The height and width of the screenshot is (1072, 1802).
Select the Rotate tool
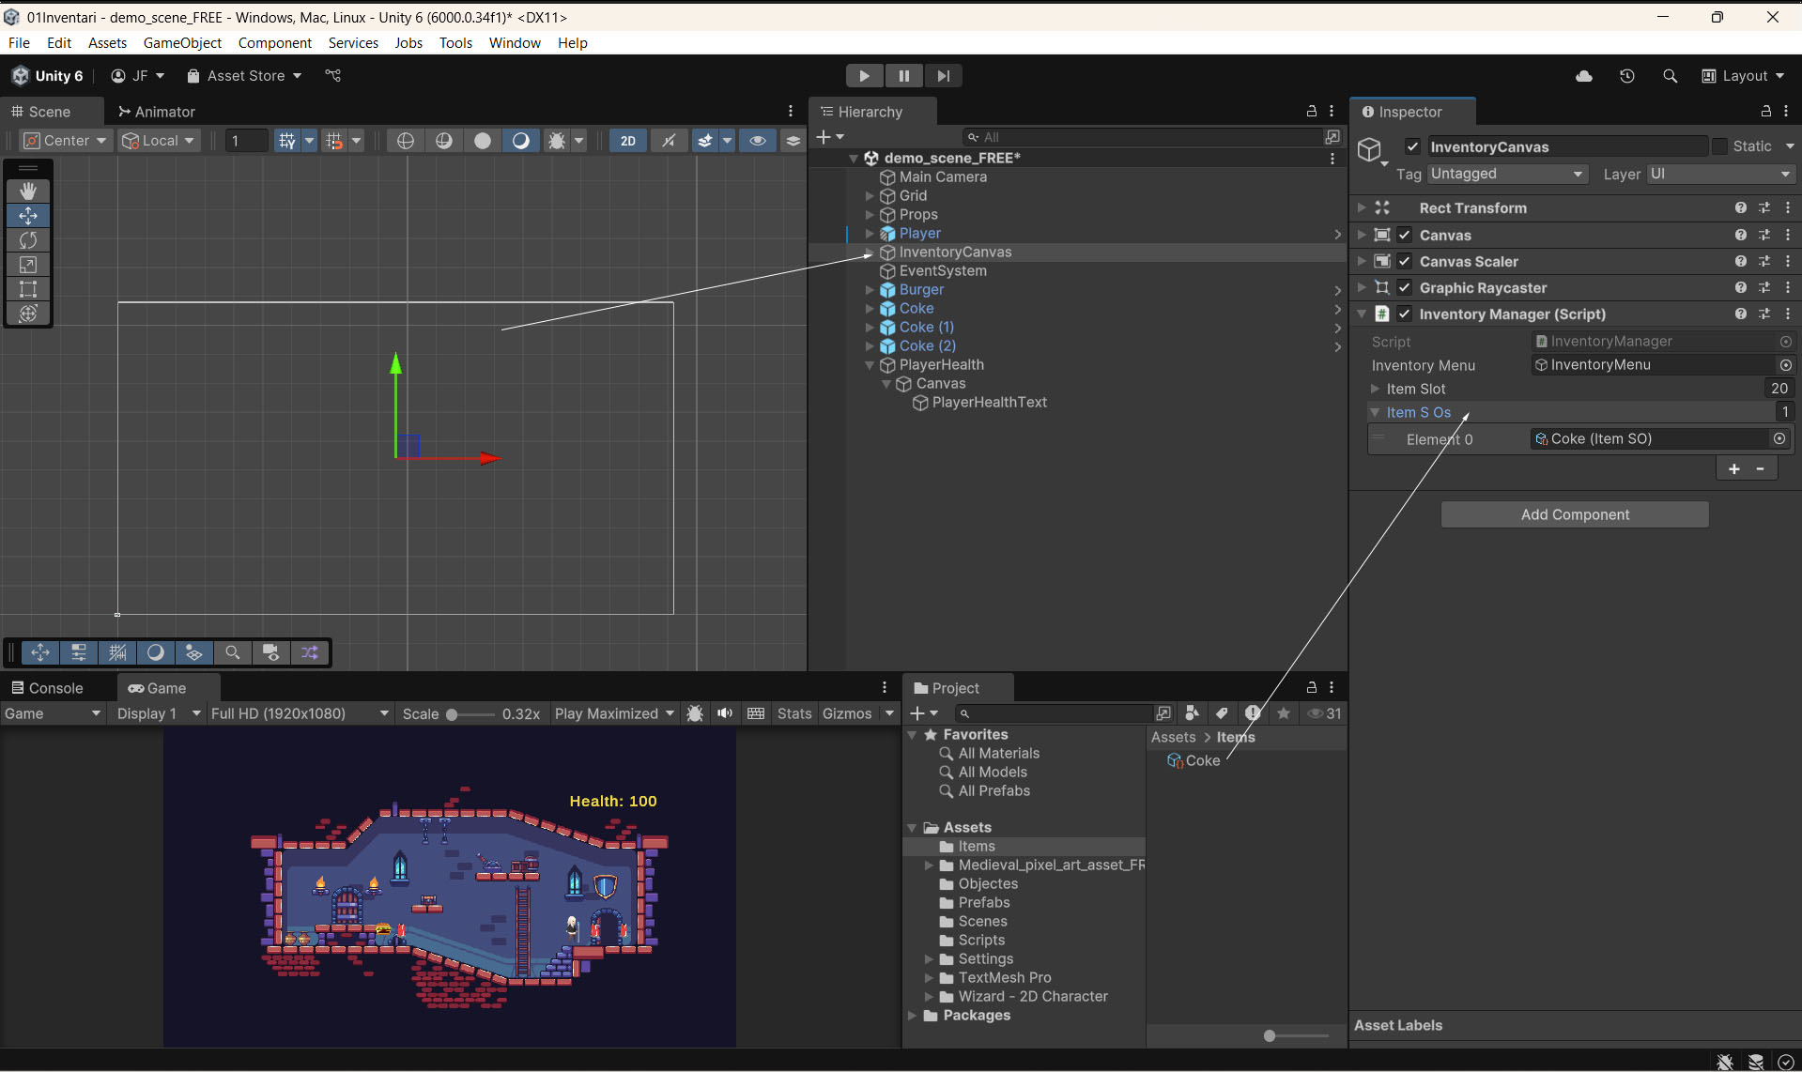click(28, 240)
